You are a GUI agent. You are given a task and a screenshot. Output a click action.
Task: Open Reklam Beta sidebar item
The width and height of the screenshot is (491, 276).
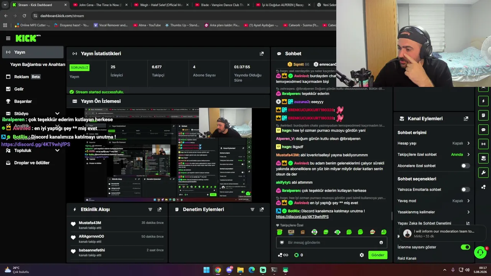[33, 77]
